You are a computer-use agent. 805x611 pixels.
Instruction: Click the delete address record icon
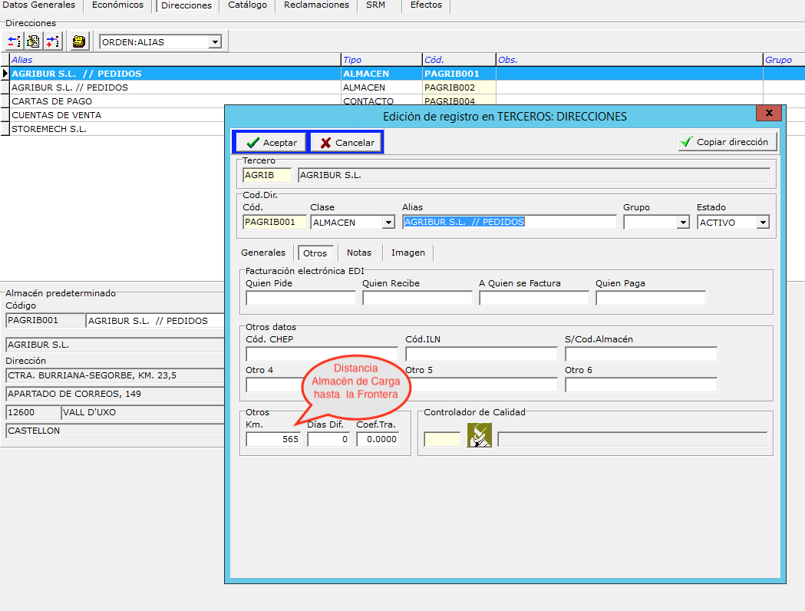(x=14, y=41)
